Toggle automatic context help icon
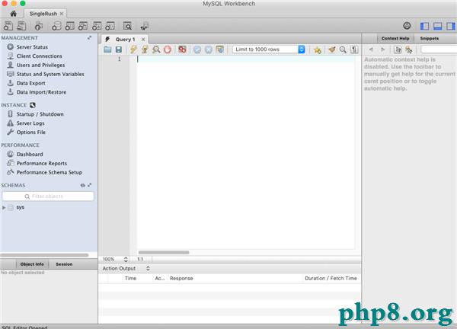 tap(409, 50)
